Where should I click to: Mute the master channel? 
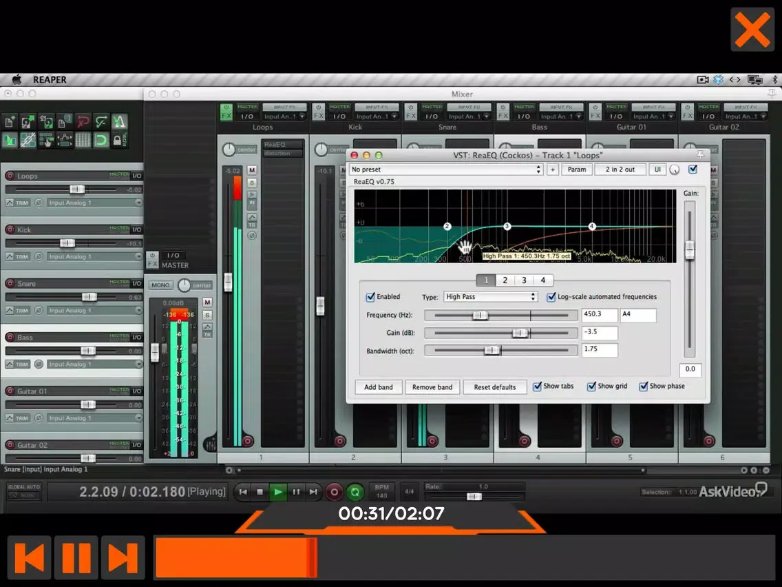[x=207, y=302]
